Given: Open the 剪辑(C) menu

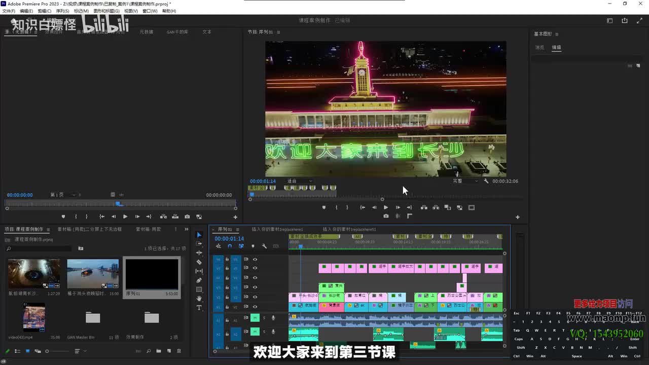Looking at the screenshot, I should pyautogui.click(x=45, y=11).
